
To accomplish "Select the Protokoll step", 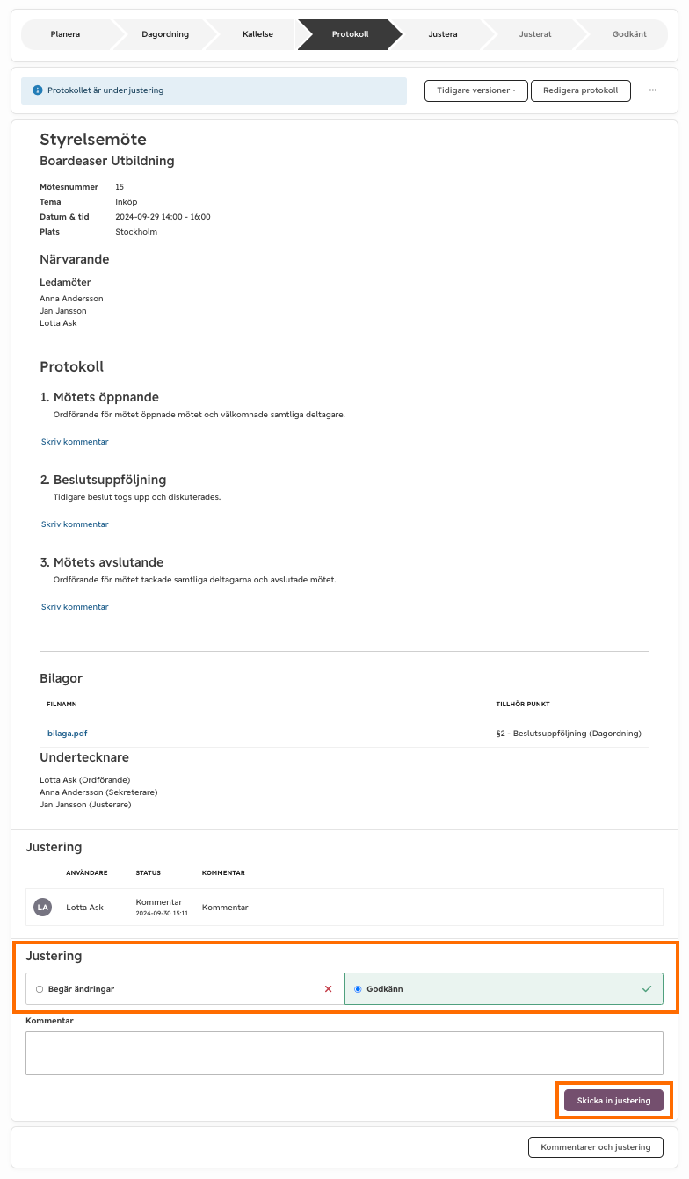I will click(350, 34).
